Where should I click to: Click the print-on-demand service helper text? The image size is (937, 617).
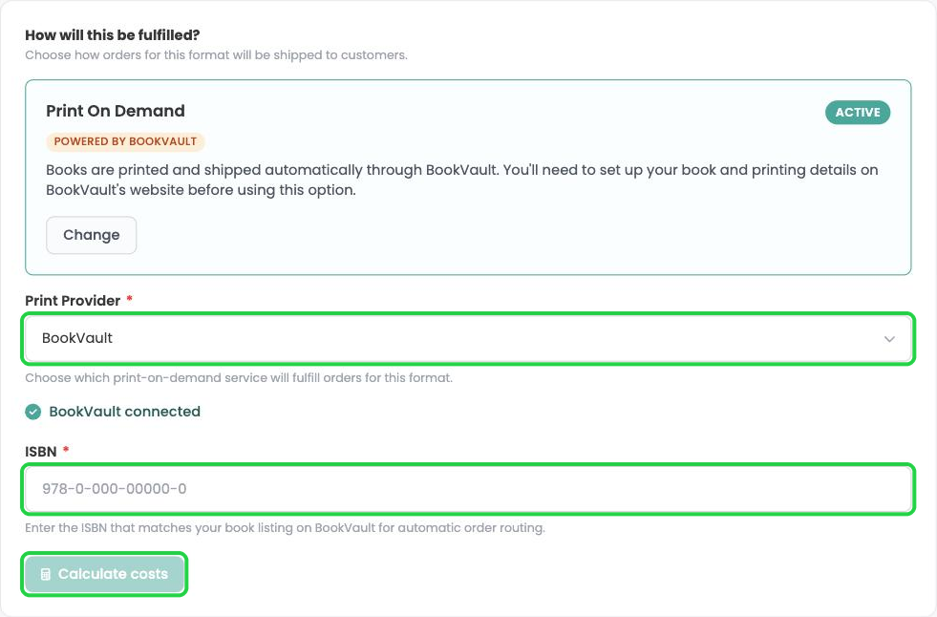(239, 378)
